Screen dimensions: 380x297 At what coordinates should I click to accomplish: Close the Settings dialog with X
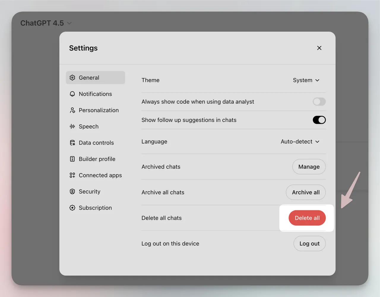319,48
